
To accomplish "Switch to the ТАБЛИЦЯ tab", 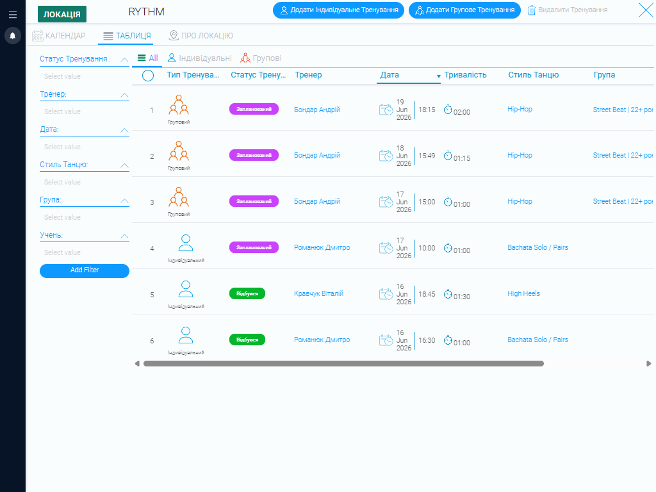I will pos(127,36).
